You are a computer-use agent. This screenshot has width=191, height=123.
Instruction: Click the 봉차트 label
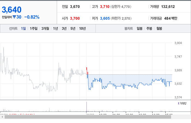[x=129, y=28]
